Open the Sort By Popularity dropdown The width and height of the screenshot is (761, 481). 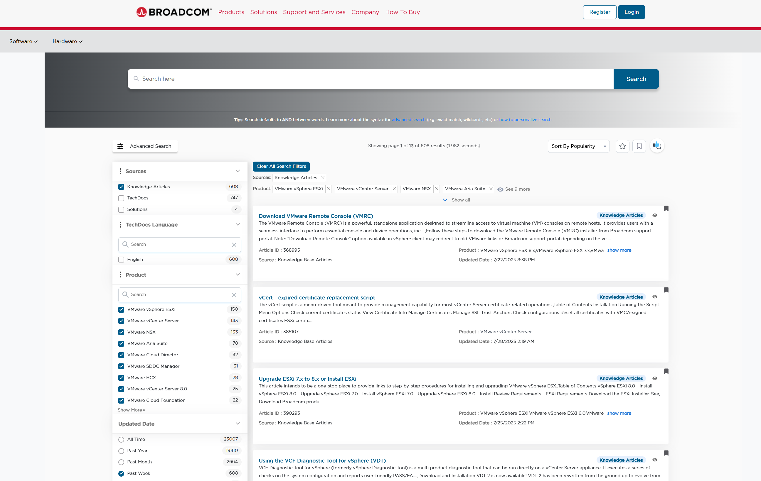point(578,146)
